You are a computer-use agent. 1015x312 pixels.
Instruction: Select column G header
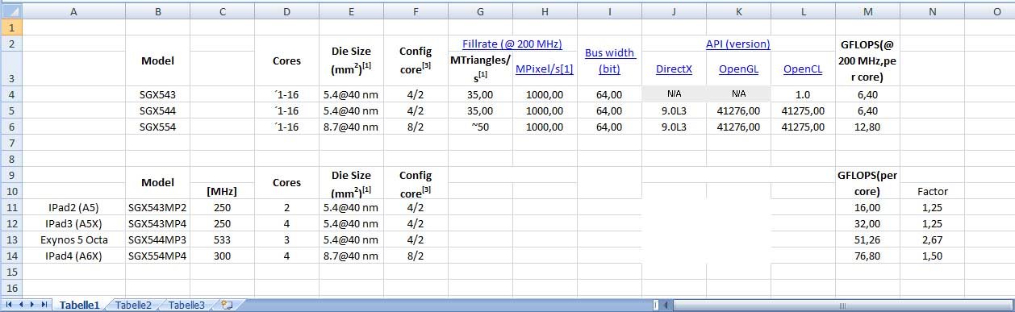pos(480,11)
